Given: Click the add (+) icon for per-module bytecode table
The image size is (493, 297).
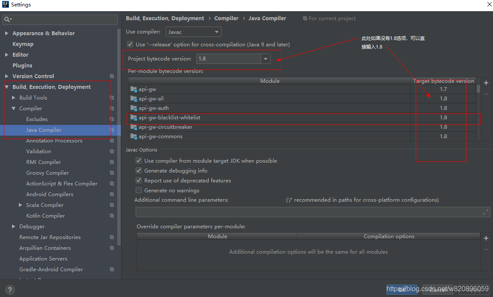Looking at the screenshot, I should coord(486,83).
